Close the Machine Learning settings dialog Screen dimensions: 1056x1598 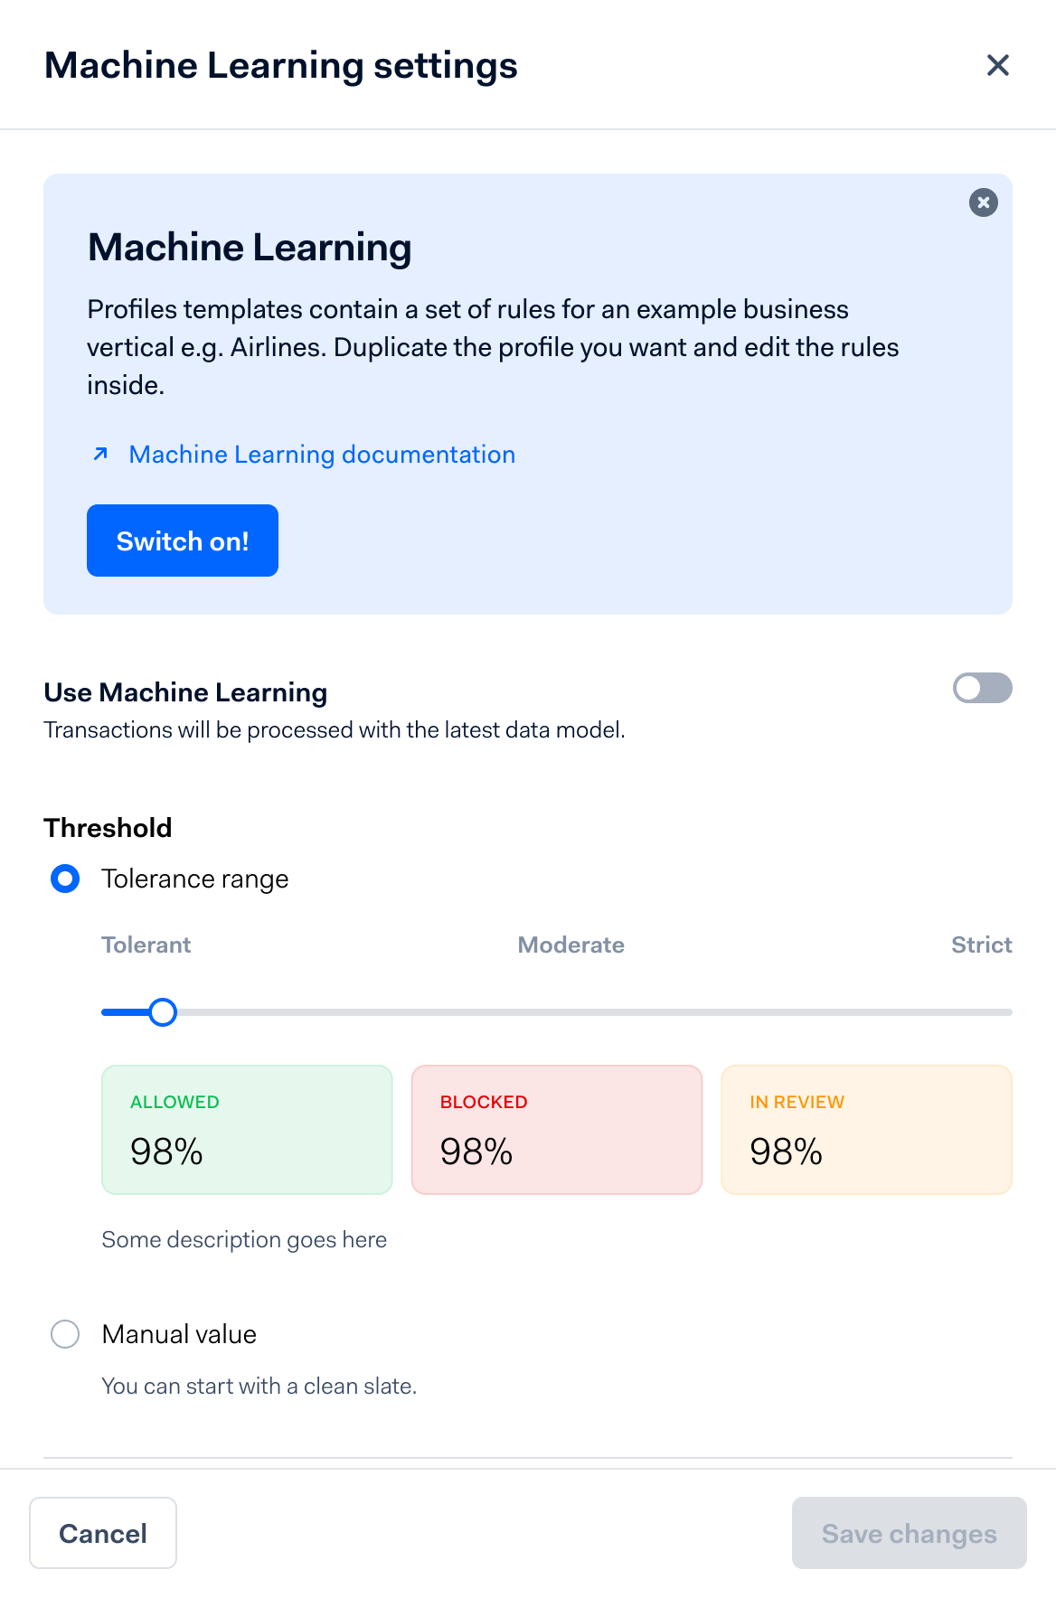pyautogui.click(x=997, y=65)
